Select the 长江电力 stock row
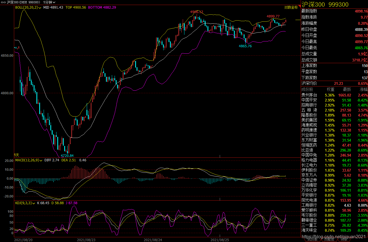 click(335, 165)
